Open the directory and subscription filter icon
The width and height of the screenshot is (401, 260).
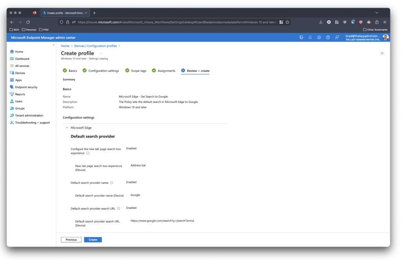click(301, 37)
